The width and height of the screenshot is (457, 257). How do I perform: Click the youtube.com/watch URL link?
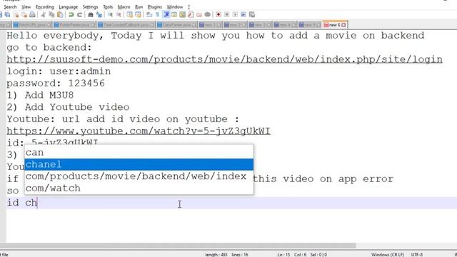(x=139, y=131)
